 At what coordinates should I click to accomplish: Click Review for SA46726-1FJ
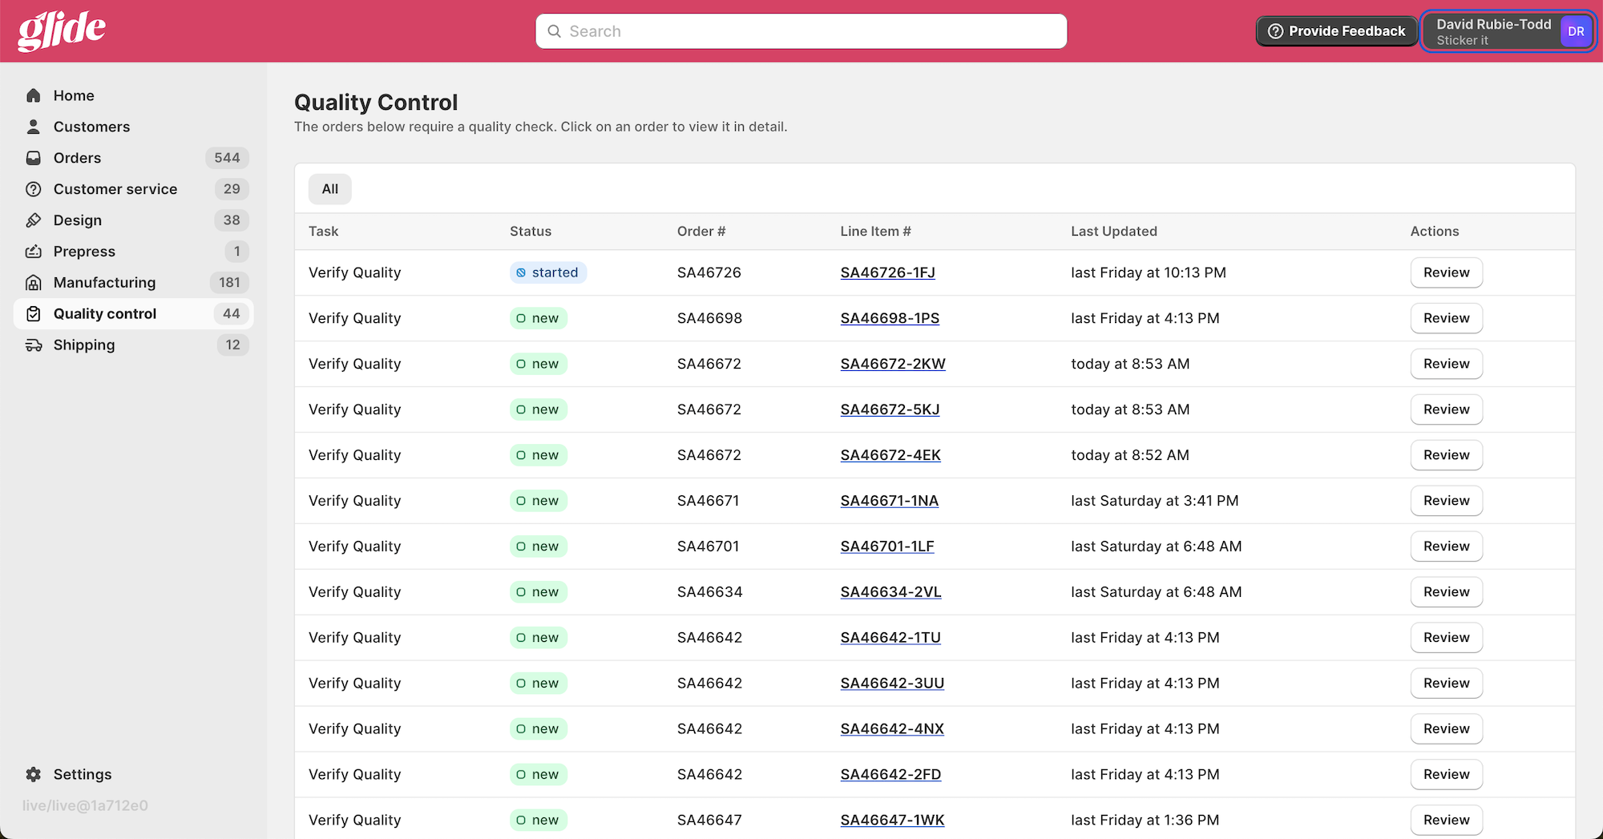coord(1446,272)
